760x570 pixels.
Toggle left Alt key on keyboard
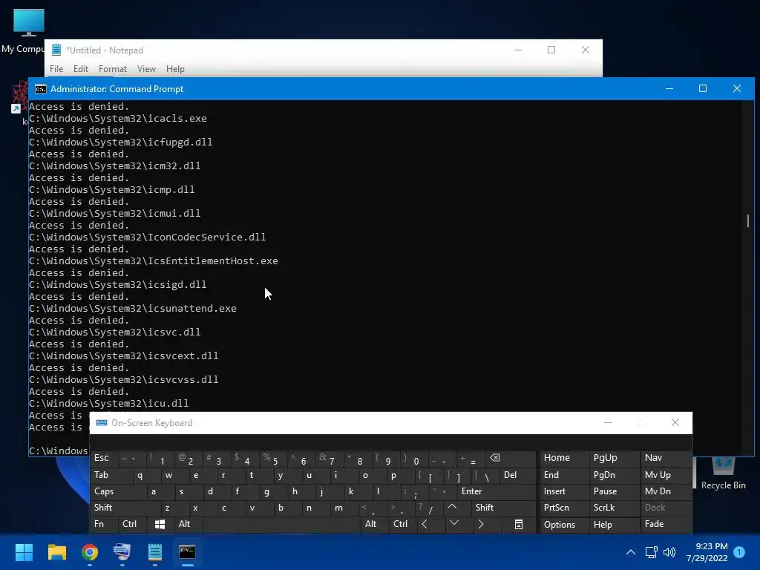point(188,524)
